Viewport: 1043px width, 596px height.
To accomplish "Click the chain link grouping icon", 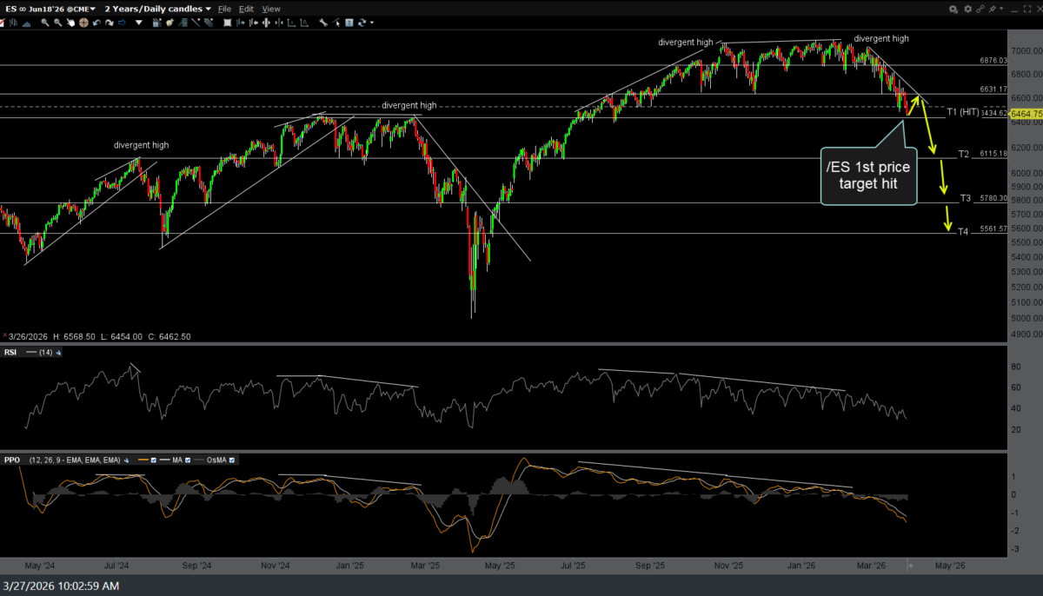I will pyautogui.click(x=980, y=9).
